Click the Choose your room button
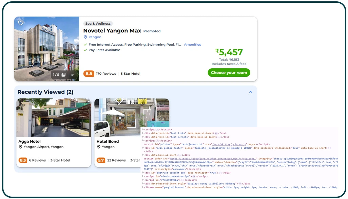The height and width of the screenshot is (199, 348). (x=229, y=73)
